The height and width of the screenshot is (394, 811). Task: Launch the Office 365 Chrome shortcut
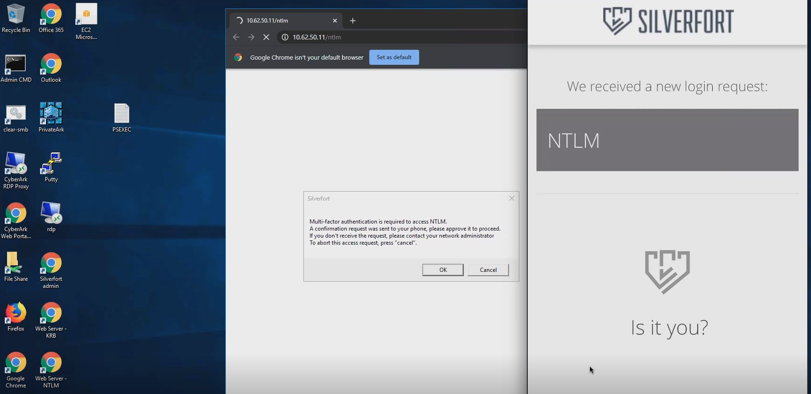click(x=51, y=18)
